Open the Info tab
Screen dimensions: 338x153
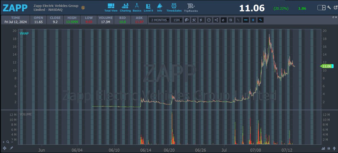pyautogui.click(x=159, y=8)
